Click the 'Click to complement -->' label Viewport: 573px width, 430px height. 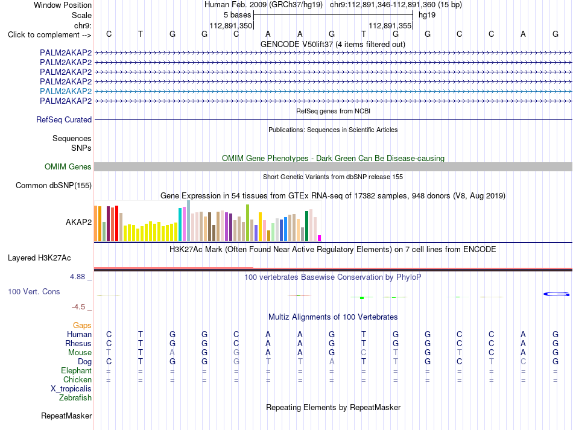pyautogui.click(x=49, y=35)
